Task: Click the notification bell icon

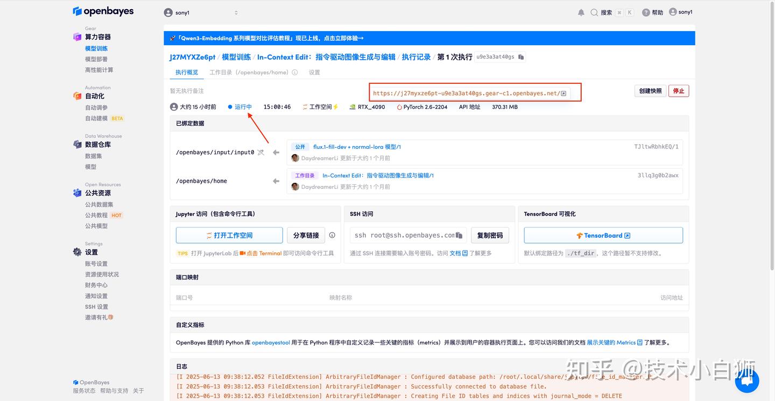Action: click(580, 11)
